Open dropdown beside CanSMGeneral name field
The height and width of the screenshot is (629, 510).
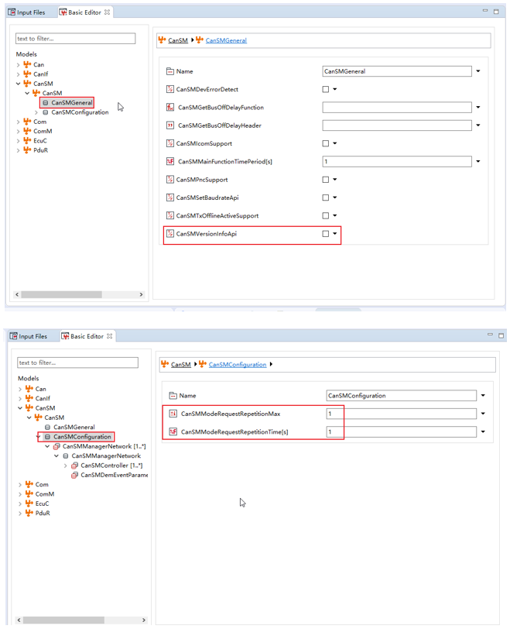[x=478, y=71]
